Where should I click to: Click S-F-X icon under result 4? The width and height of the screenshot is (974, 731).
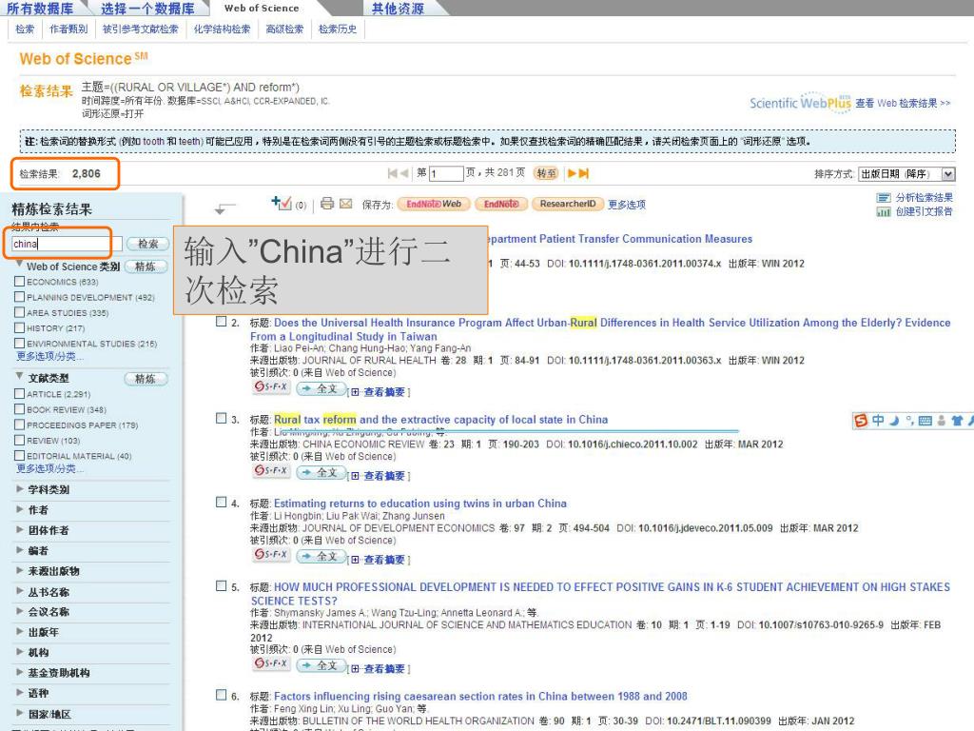pos(271,555)
